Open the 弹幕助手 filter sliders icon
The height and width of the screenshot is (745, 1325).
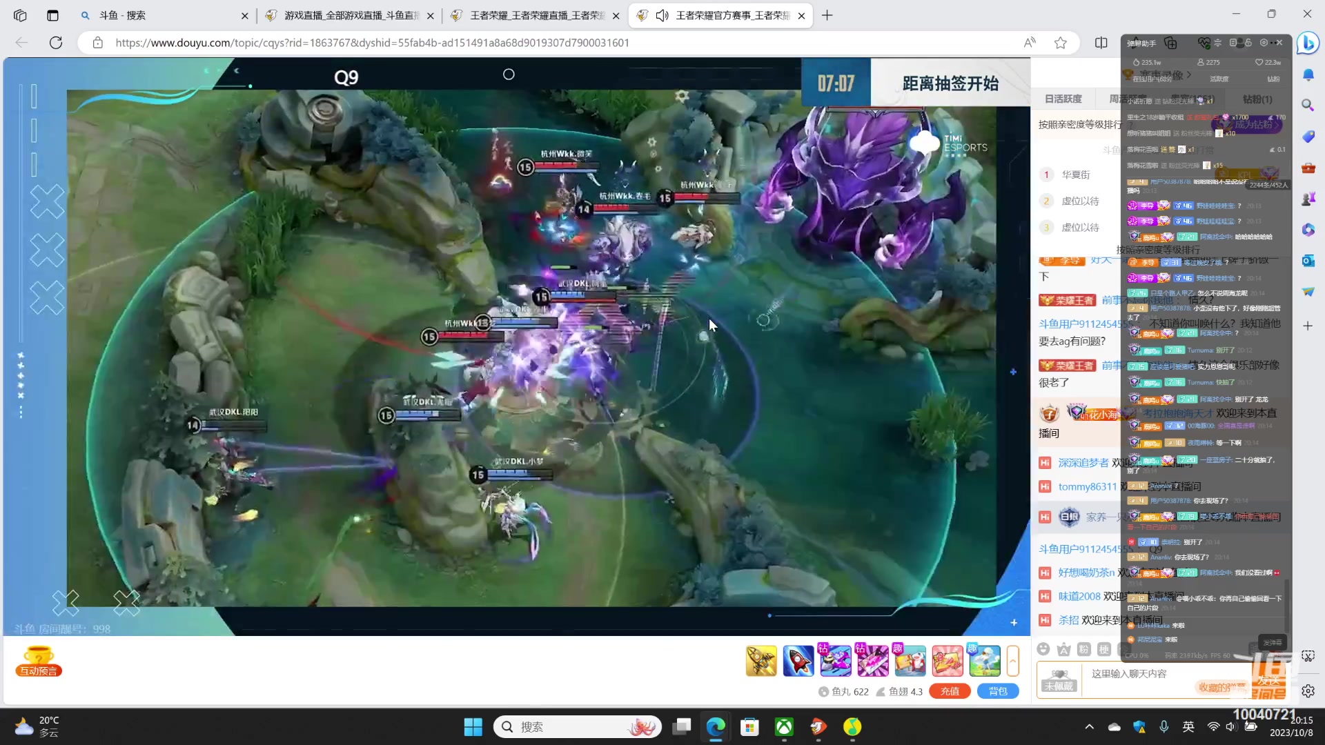coord(1217,43)
